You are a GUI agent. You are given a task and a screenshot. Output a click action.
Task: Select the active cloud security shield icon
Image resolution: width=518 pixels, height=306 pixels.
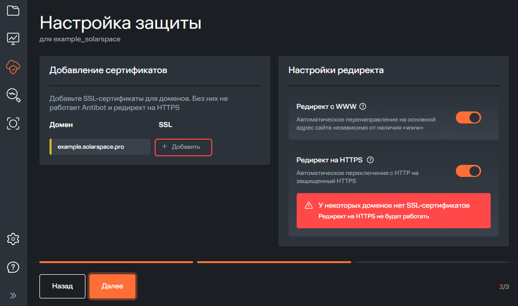pos(13,67)
